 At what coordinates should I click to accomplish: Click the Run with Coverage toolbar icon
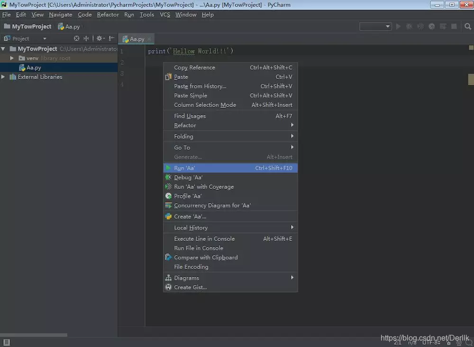420,27
